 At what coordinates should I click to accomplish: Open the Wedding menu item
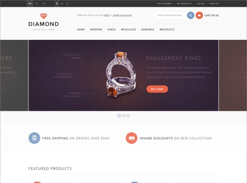click(96, 29)
